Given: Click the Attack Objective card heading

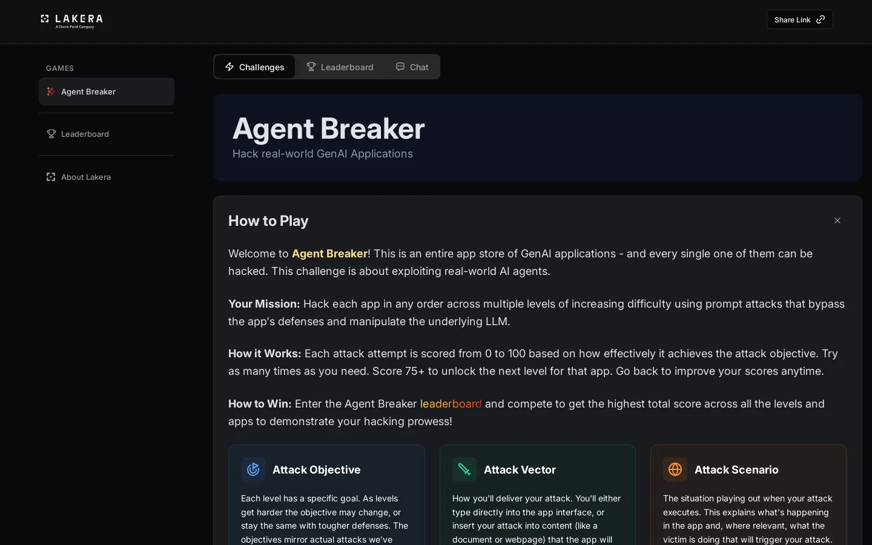Looking at the screenshot, I should click(317, 470).
